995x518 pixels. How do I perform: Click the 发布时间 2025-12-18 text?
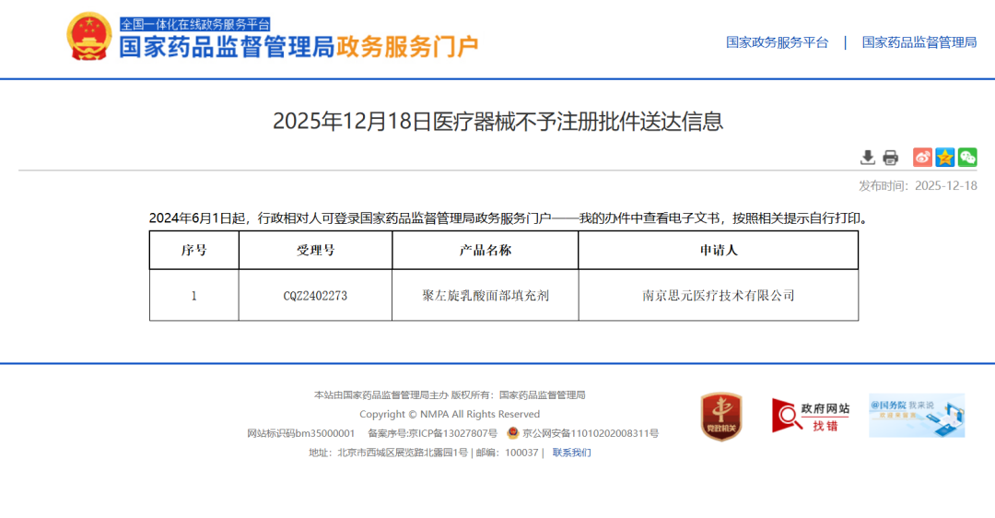(918, 185)
